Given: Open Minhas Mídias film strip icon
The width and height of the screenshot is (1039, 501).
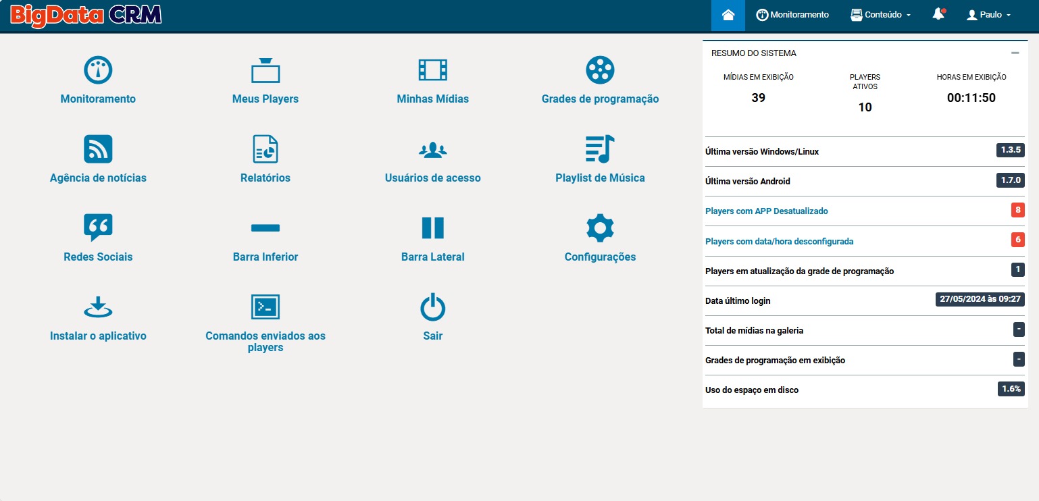Looking at the screenshot, I should coord(432,70).
